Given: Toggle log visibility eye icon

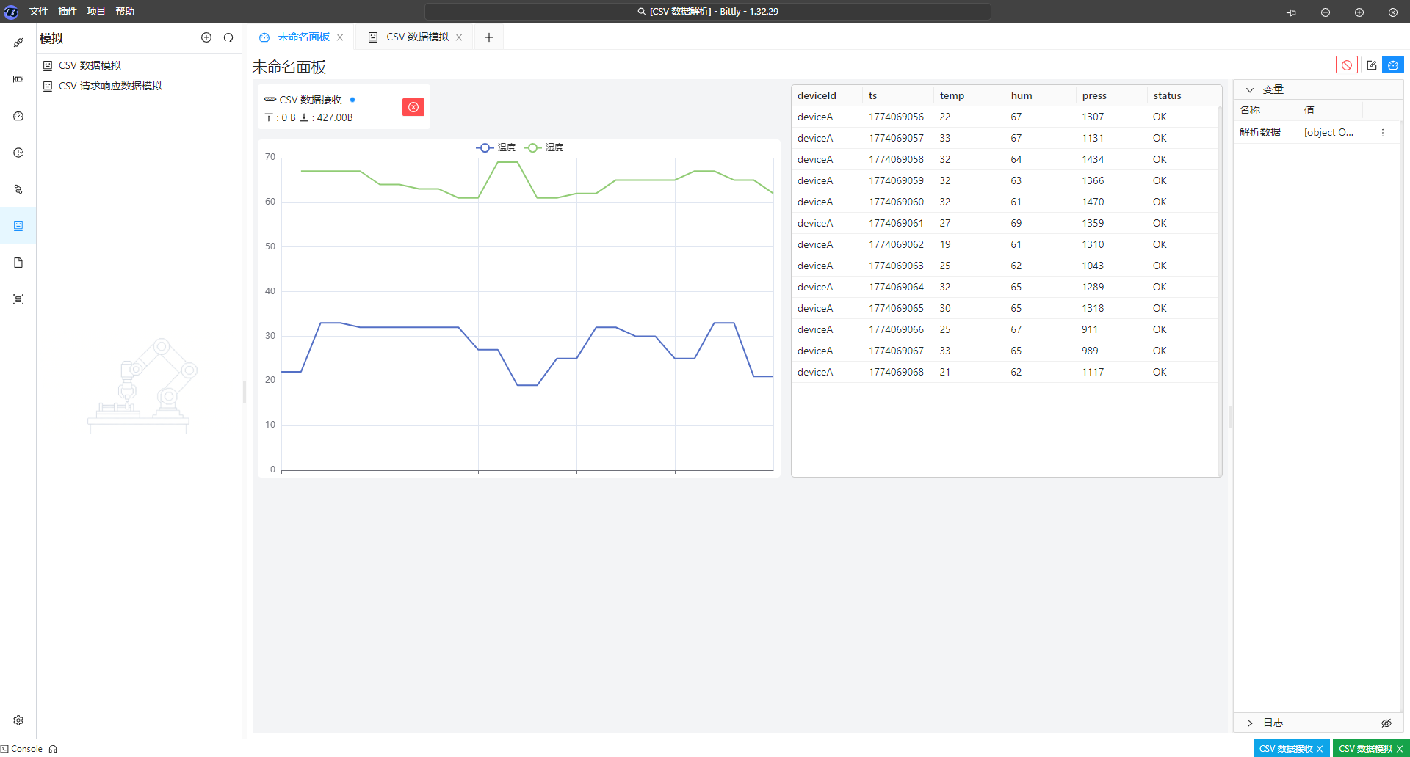Looking at the screenshot, I should pyautogui.click(x=1386, y=723).
